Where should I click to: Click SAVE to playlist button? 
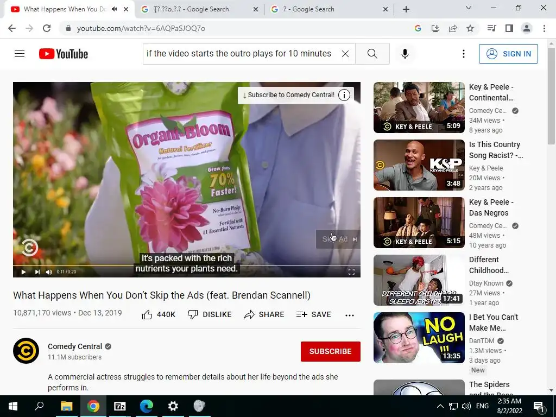click(313, 314)
